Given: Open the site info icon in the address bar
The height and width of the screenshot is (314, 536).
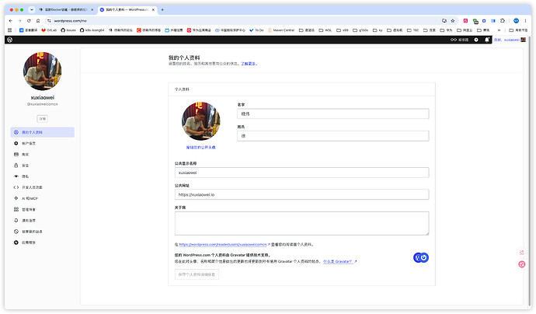Looking at the screenshot, I should point(49,21).
